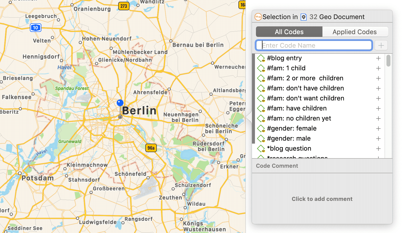The height and width of the screenshot is (233, 402).
Task: Apply #fam: don't want children plus
Action: point(378,98)
